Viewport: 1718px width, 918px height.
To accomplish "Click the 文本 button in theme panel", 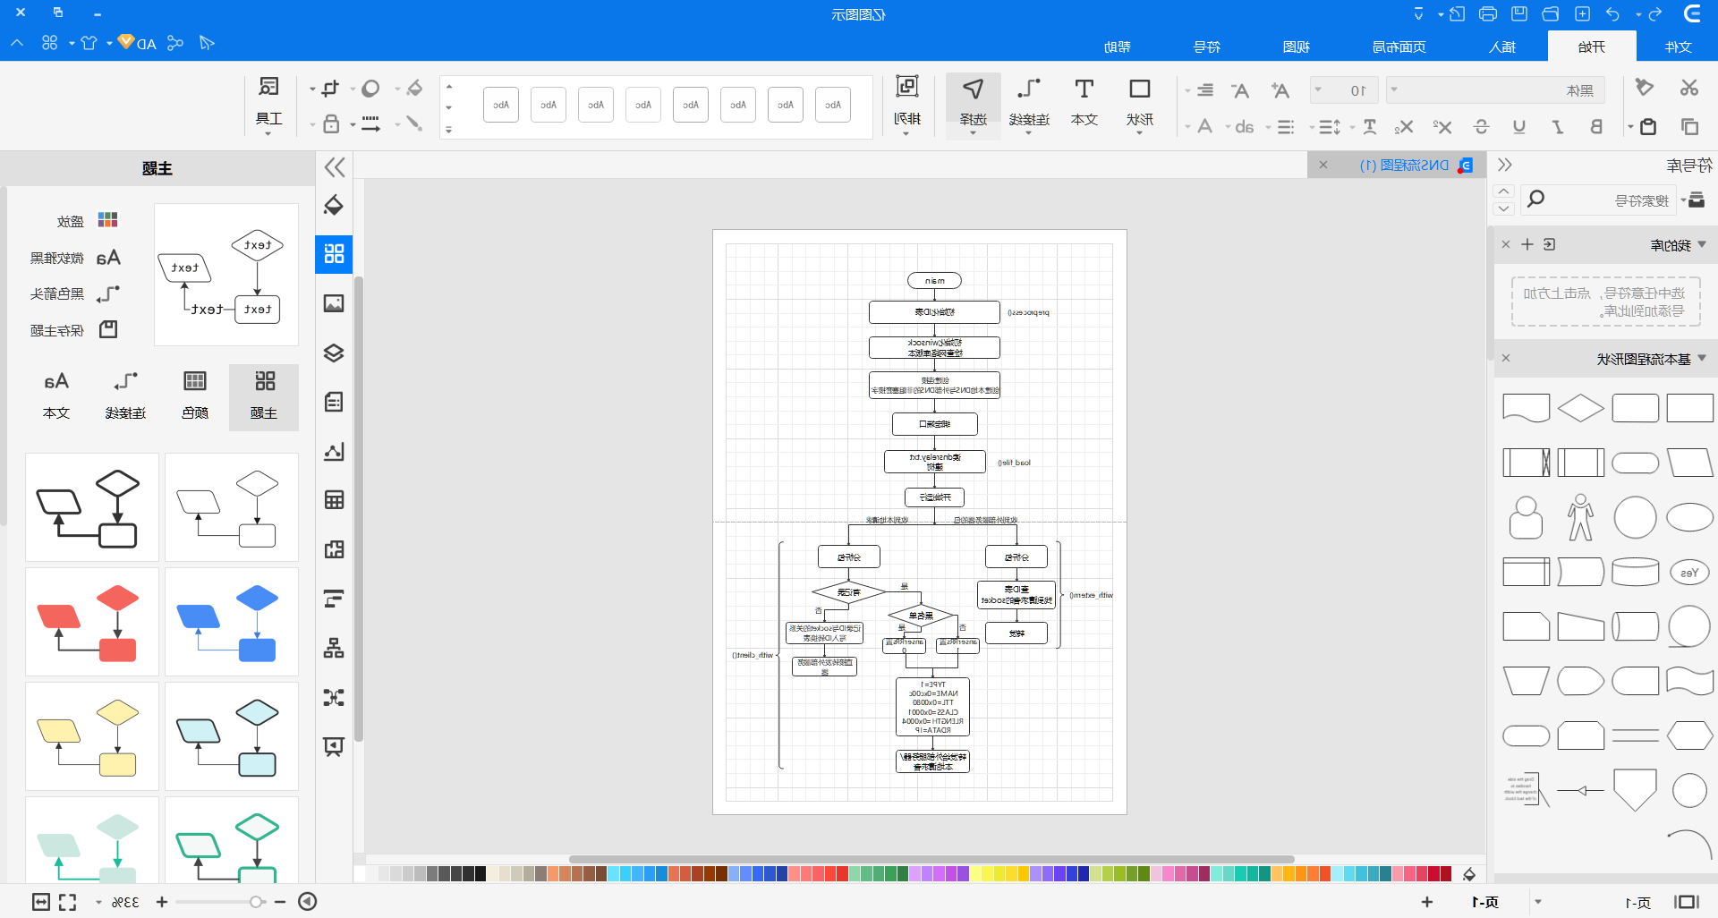I will click(x=56, y=396).
